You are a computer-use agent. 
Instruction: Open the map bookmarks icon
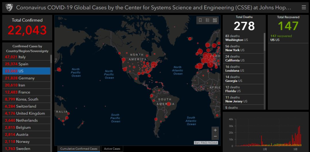pos(200,20)
